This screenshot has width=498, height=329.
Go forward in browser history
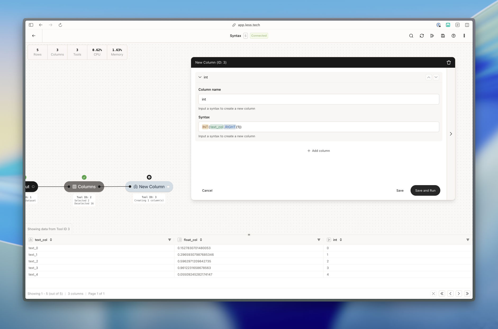(51, 25)
